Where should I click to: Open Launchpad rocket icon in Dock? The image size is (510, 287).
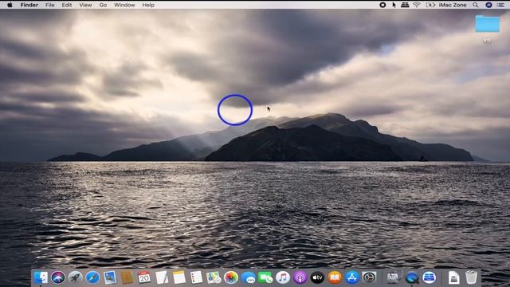pyautogui.click(x=75, y=277)
